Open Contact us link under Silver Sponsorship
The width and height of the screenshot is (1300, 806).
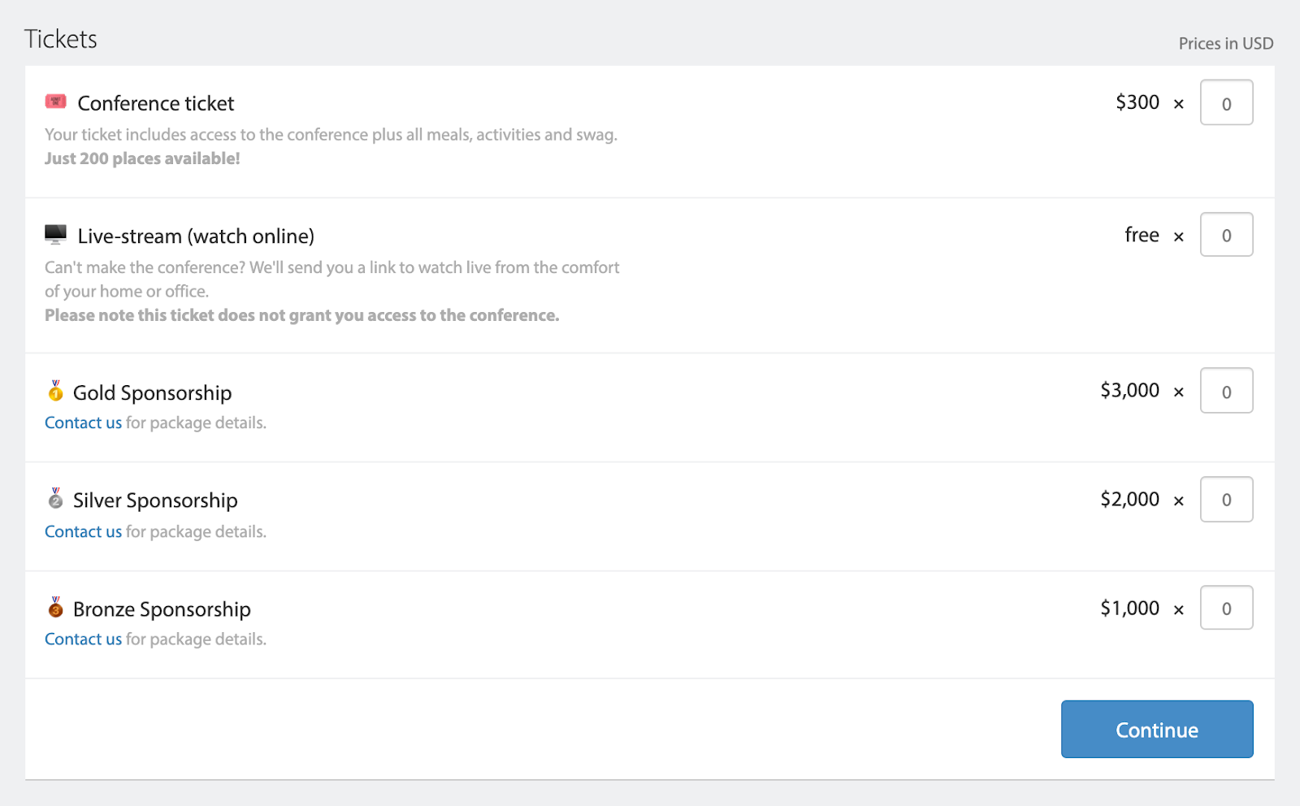(83, 531)
